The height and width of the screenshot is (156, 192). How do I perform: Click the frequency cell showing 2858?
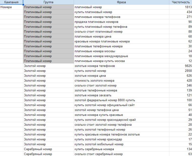pos(180,71)
